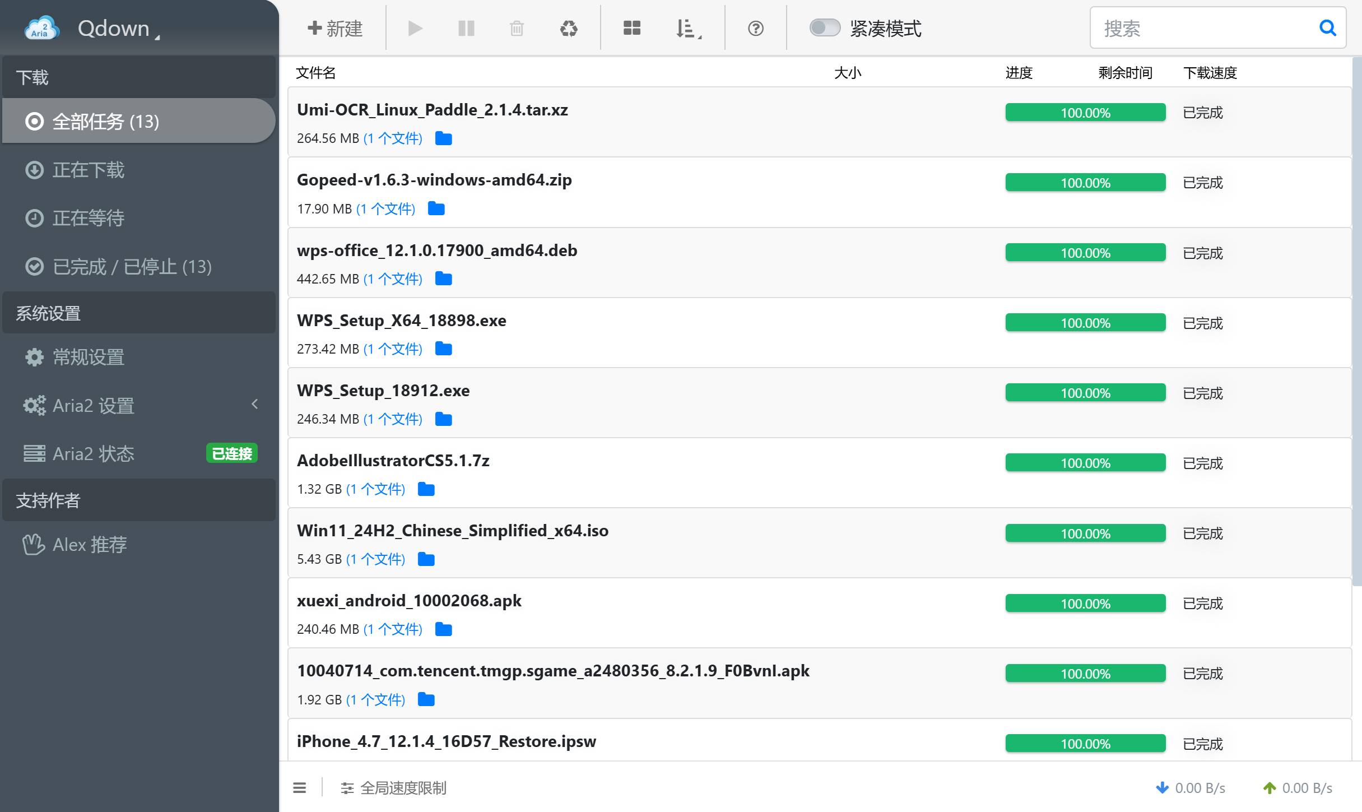Click progress bar of AdobeIllustratorCS5.1.7z task
1362x812 pixels.
click(1085, 463)
